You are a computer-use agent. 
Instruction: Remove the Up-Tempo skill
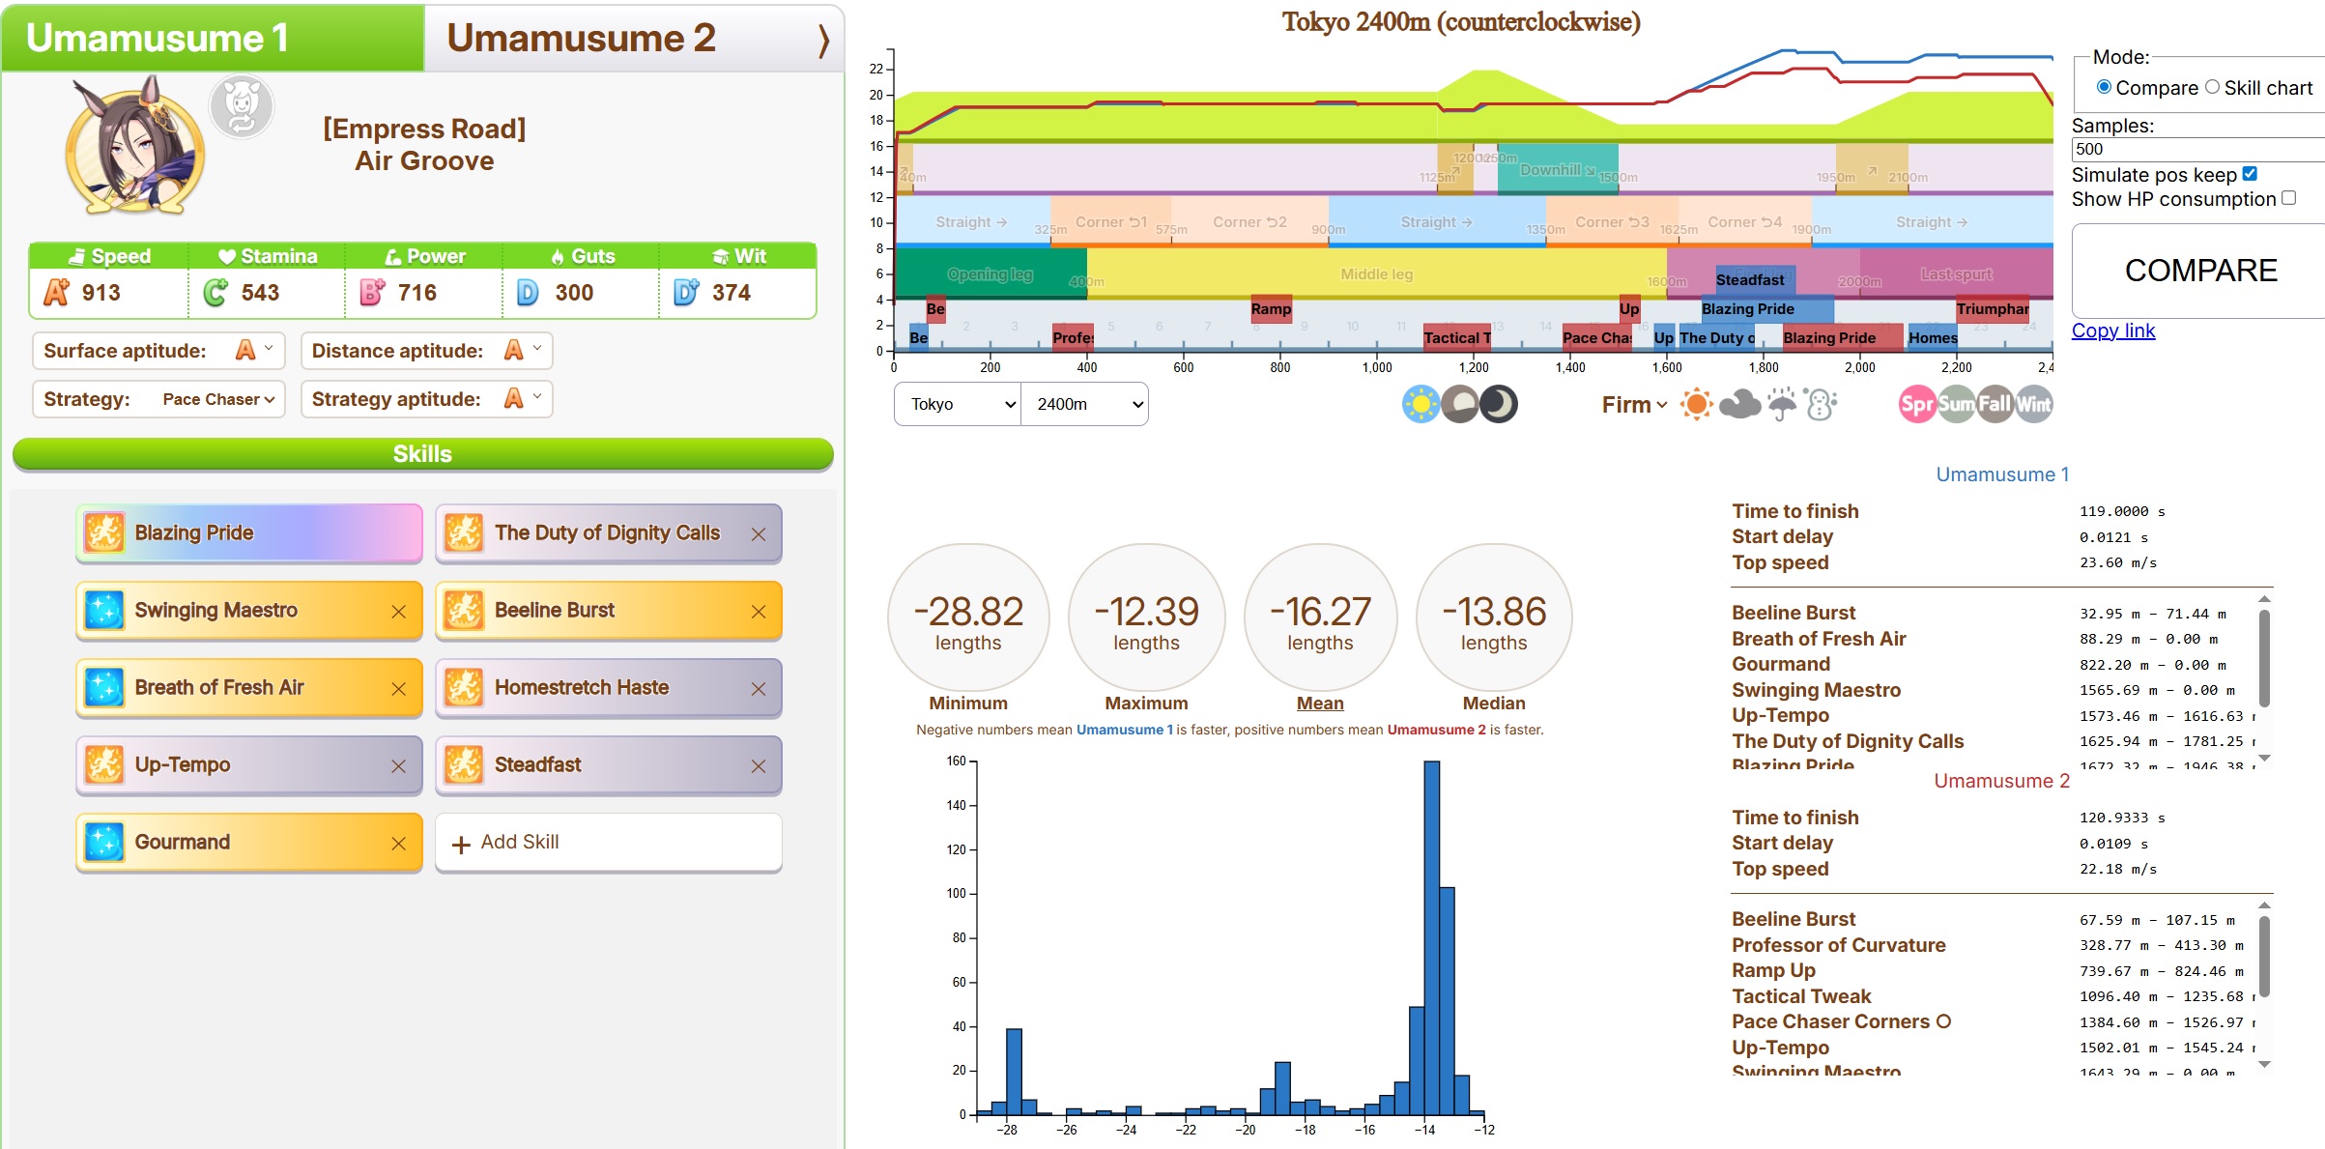pos(398,766)
